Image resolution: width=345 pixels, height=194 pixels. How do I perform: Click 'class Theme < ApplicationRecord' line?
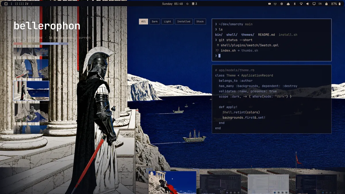(x=244, y=76)
